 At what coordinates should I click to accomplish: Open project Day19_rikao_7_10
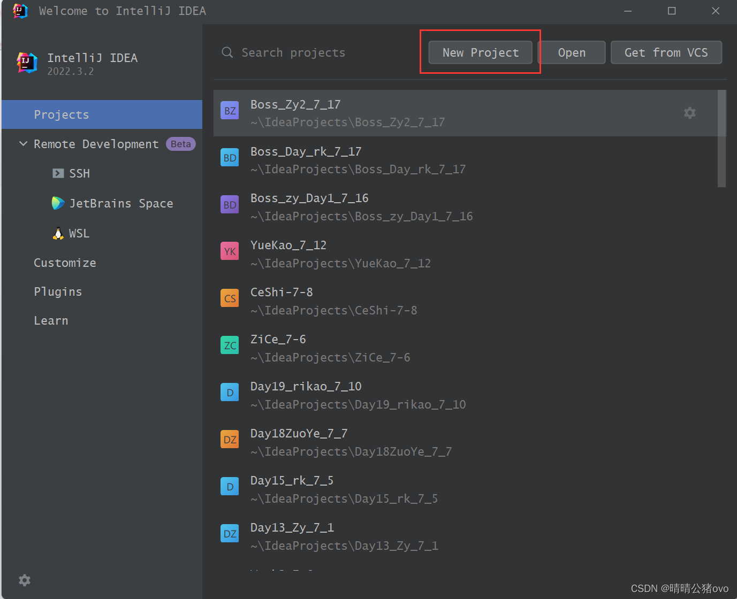tap(466, 395)
